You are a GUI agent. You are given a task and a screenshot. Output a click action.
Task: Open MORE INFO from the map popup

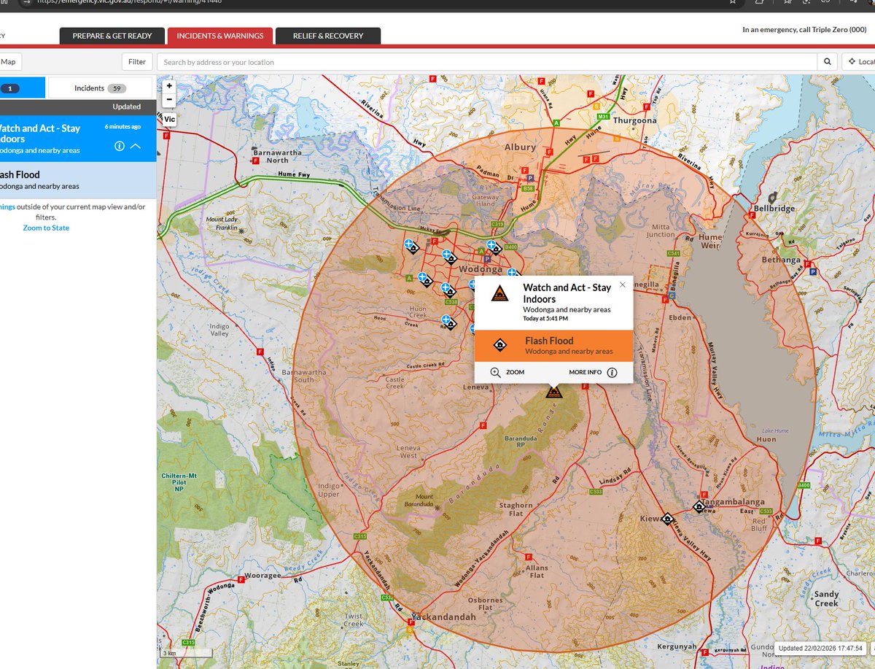(x=593, y=372)
